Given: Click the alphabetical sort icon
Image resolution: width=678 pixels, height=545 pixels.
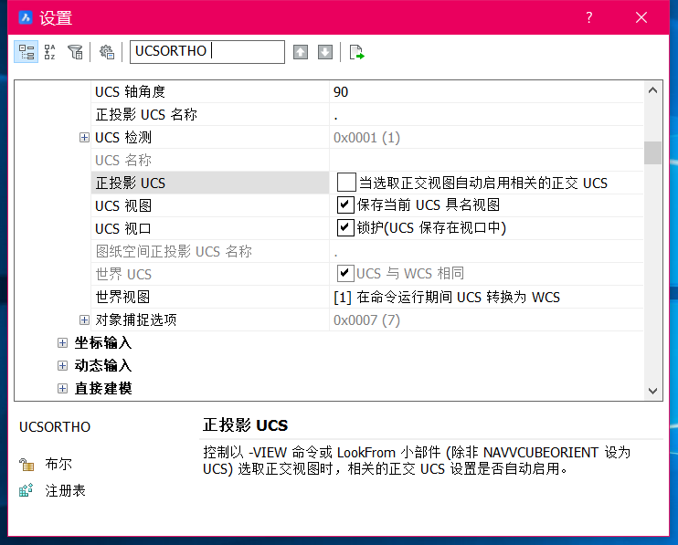Looking at the screenshot, I should (x=50, y=52).
